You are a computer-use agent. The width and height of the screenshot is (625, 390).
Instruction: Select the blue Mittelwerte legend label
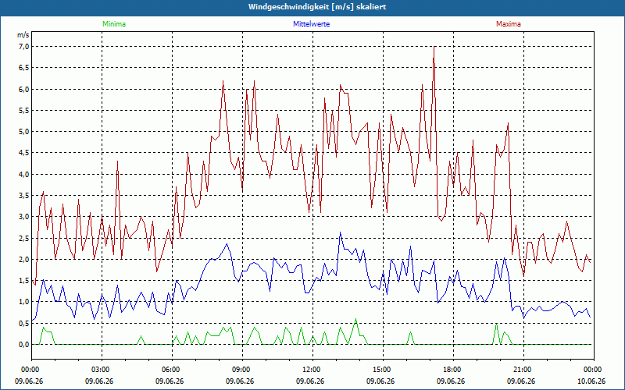[311, 24]
